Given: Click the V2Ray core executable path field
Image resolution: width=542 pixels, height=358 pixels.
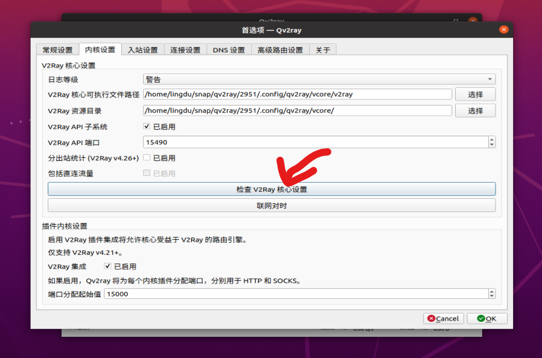Looking at the screenshot, I should tap(298, 94).
